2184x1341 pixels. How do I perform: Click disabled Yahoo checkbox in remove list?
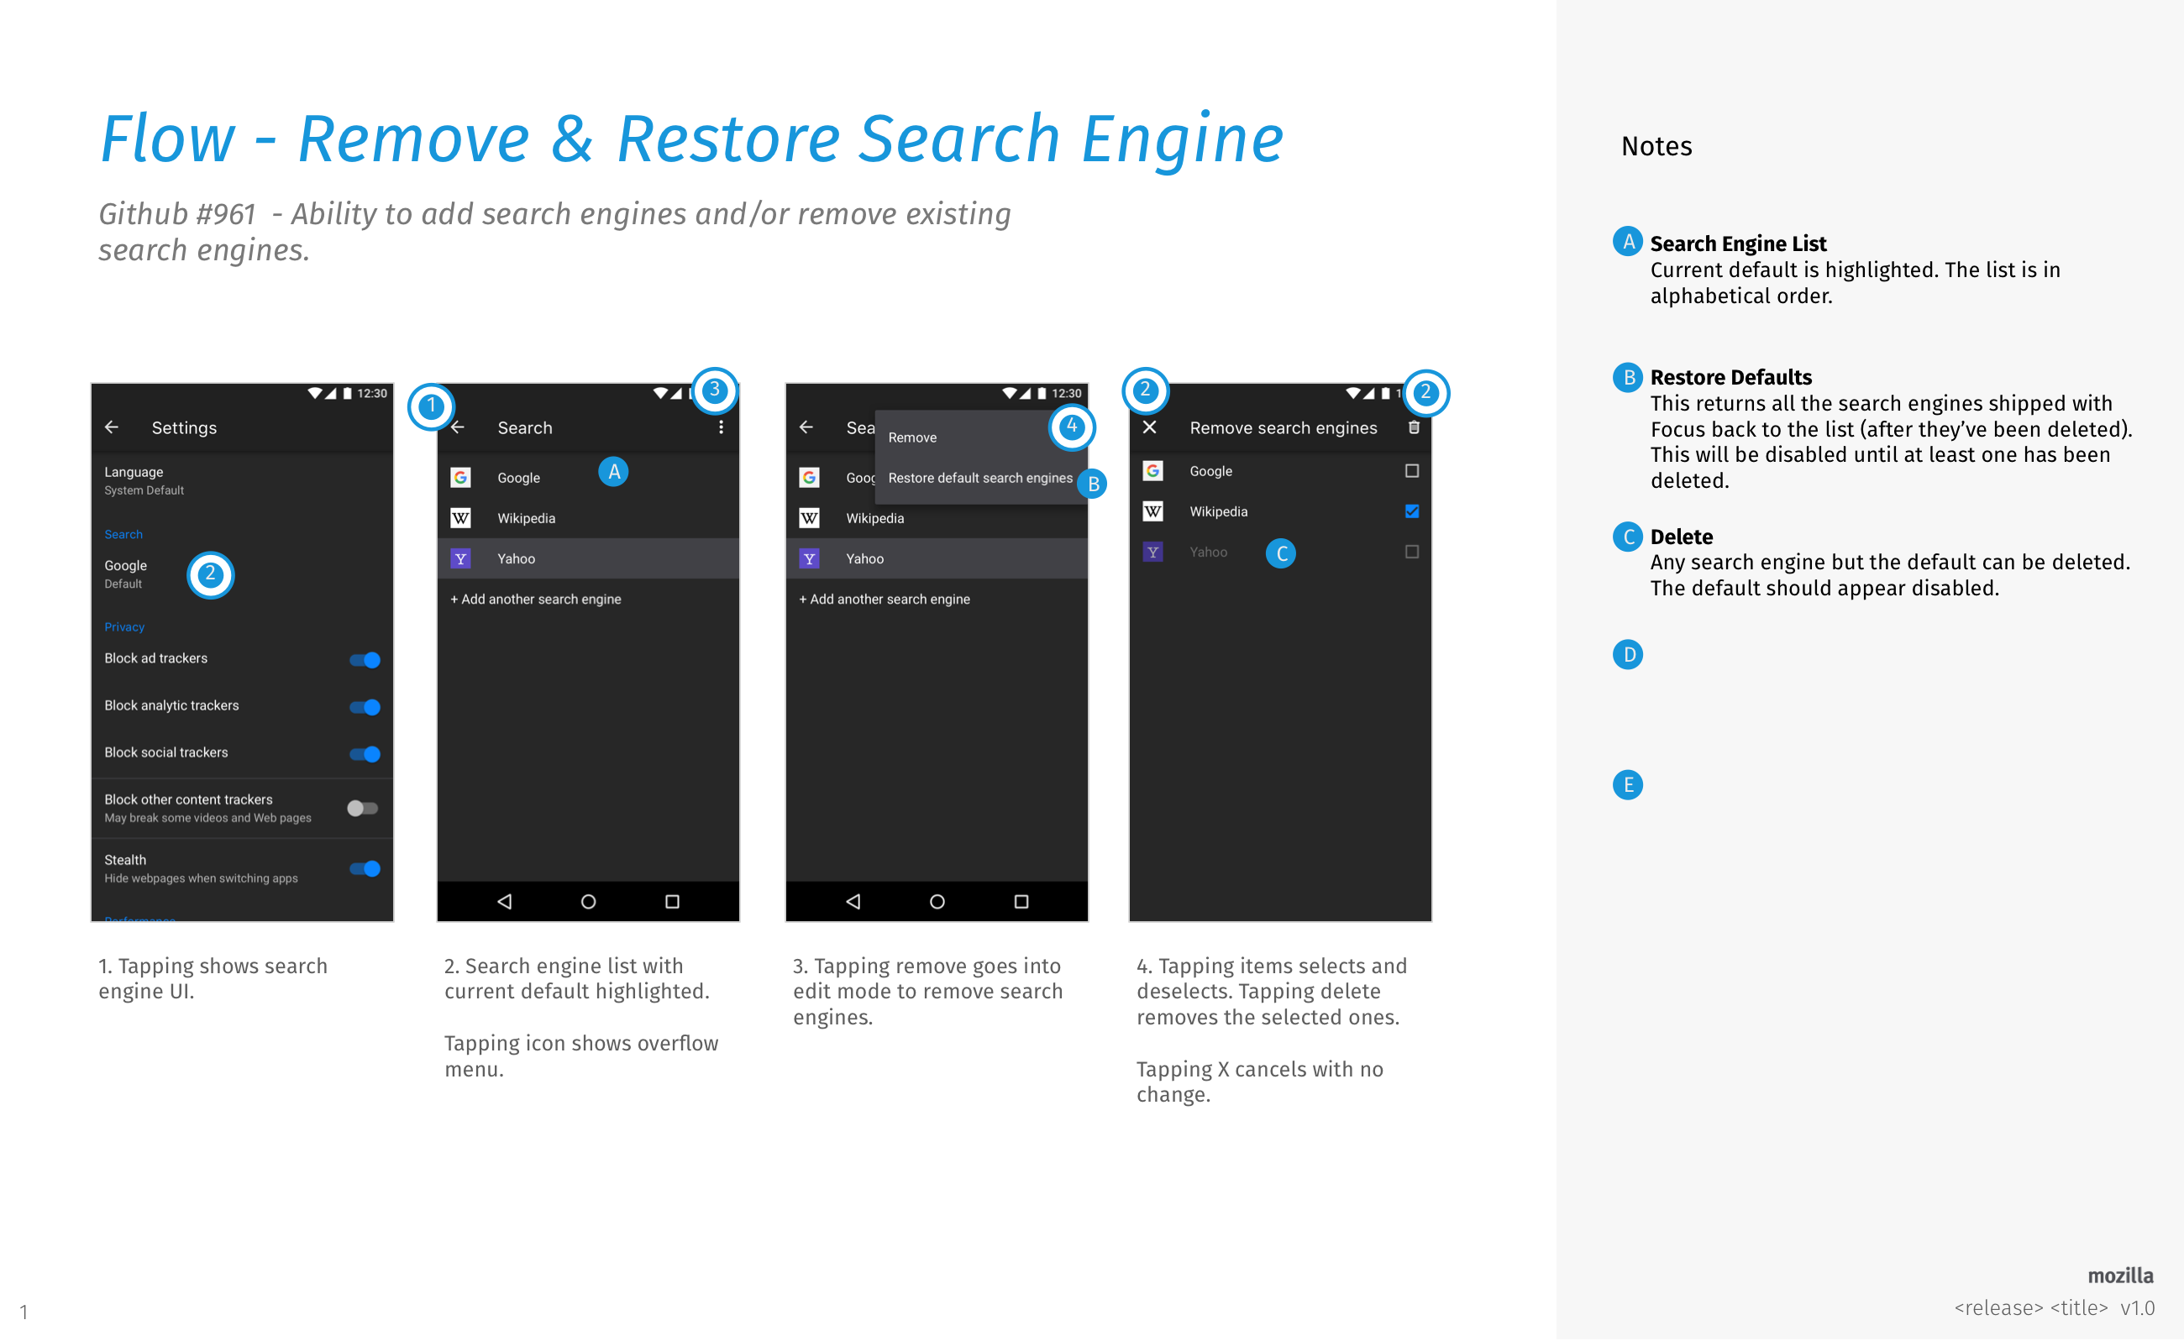point(1412,552)
